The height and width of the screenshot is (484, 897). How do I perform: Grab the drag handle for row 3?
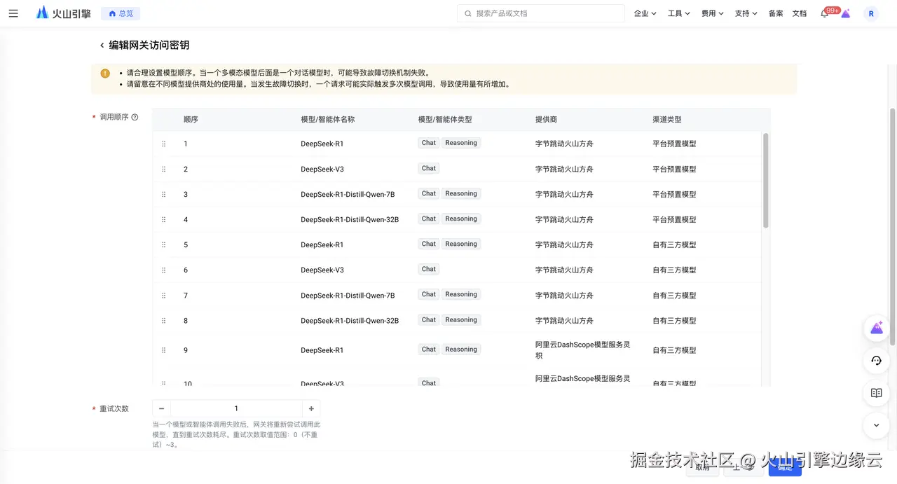(164, 194)
